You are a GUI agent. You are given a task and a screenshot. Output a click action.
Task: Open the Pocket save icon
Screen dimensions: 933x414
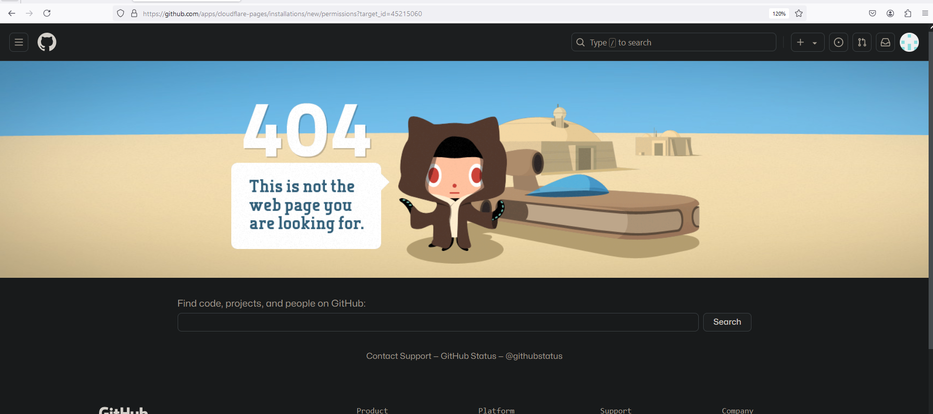click(872, 14)
